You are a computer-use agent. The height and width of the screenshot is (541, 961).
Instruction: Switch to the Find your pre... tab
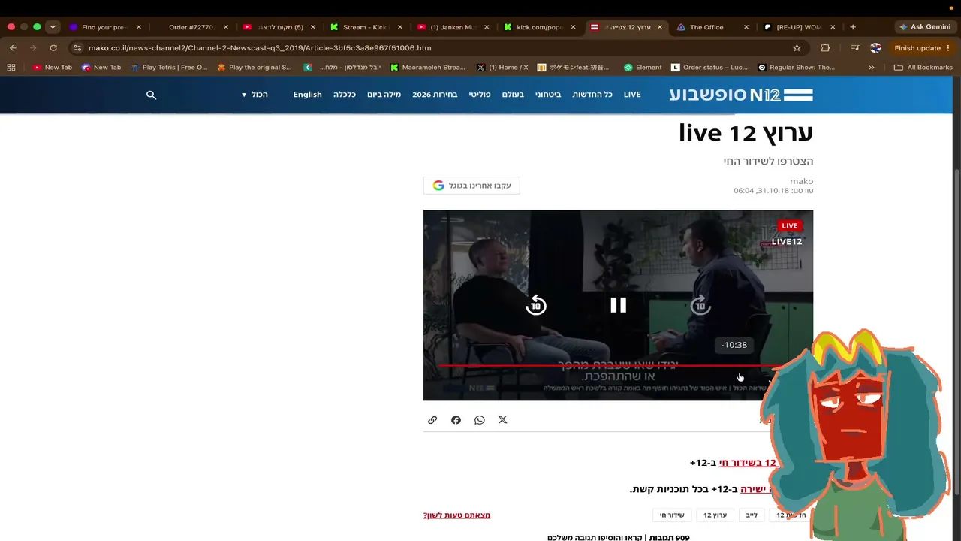click(x=104, y=27)
